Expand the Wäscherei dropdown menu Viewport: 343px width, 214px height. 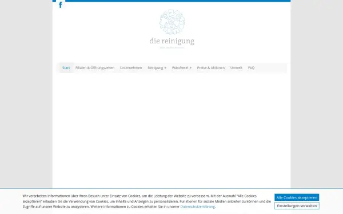(x=182, y=68)
